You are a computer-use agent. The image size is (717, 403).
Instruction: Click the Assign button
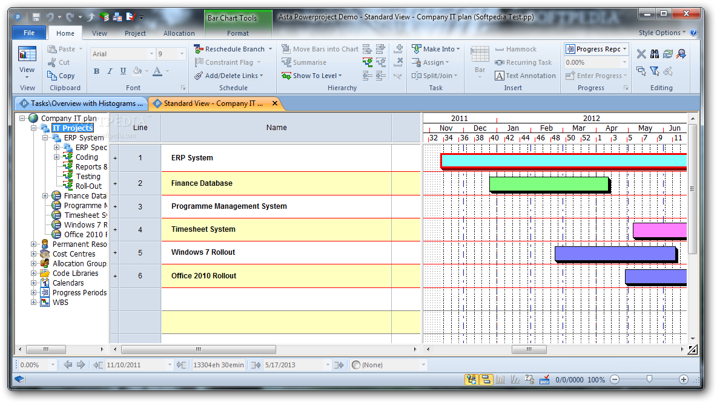point(431,62)
